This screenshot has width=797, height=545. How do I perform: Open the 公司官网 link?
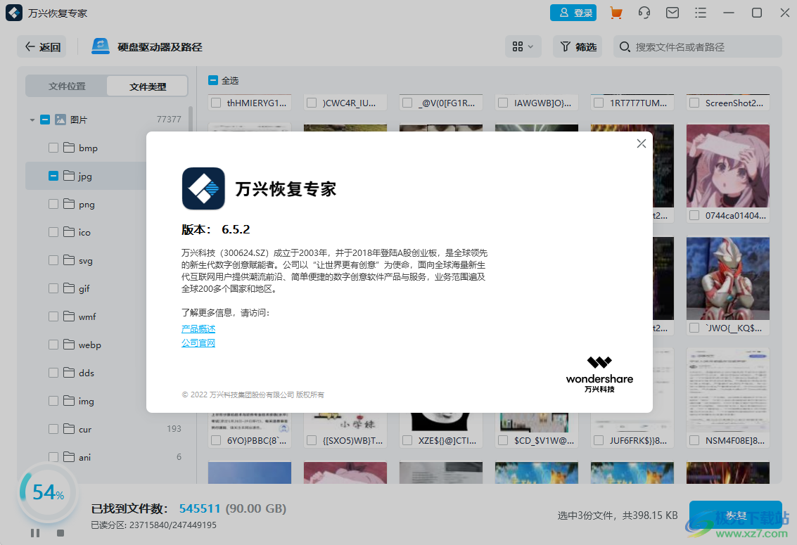pos(198,343)
